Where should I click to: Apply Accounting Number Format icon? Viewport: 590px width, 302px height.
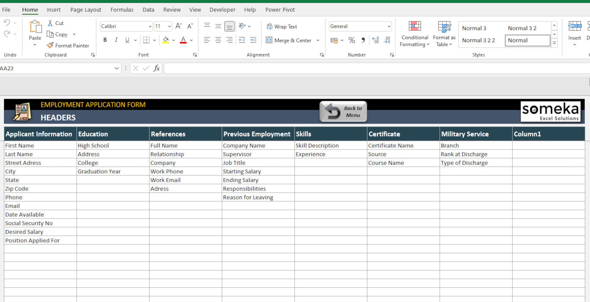[334, 40]
